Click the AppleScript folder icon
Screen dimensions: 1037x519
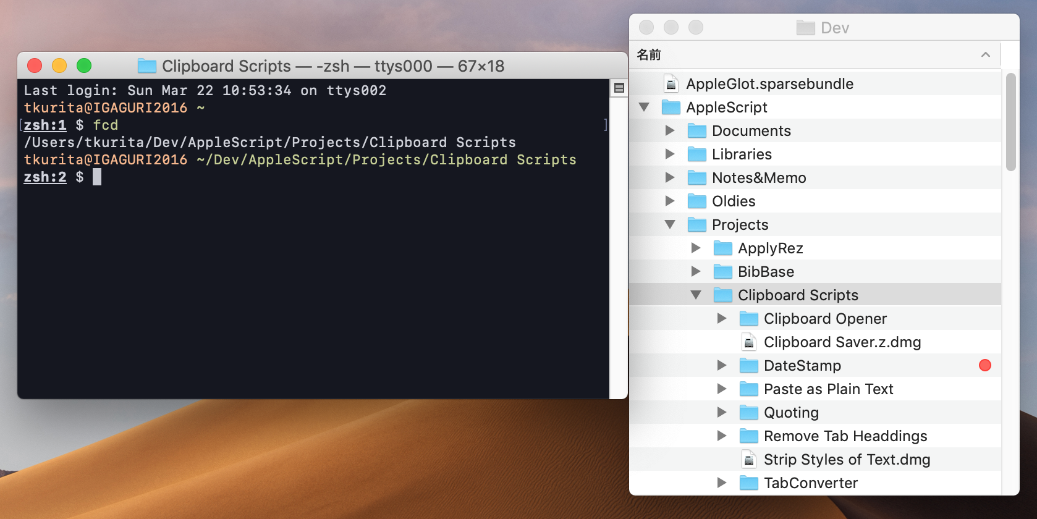(x=671, y=107)
